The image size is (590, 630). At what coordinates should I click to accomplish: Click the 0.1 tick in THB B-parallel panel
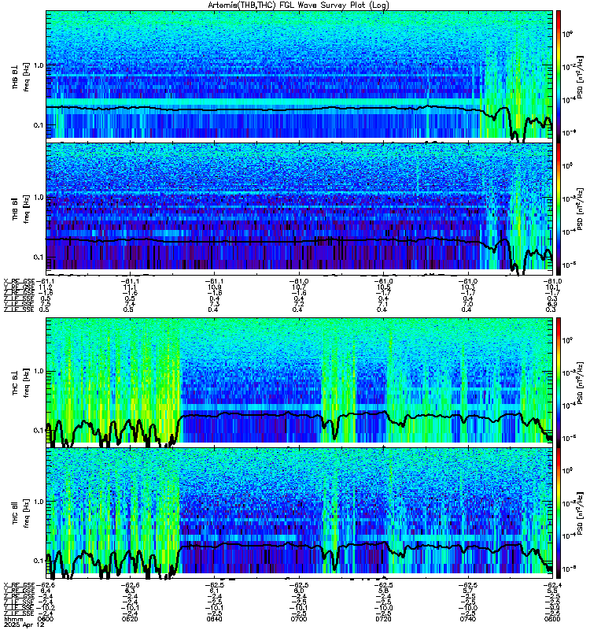pyautogui.click(x=38, y=258)
